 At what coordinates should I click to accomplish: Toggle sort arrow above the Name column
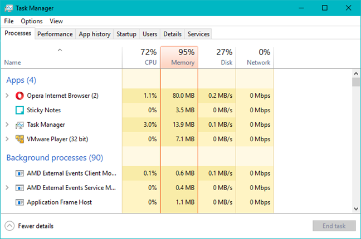coord(60,50)
